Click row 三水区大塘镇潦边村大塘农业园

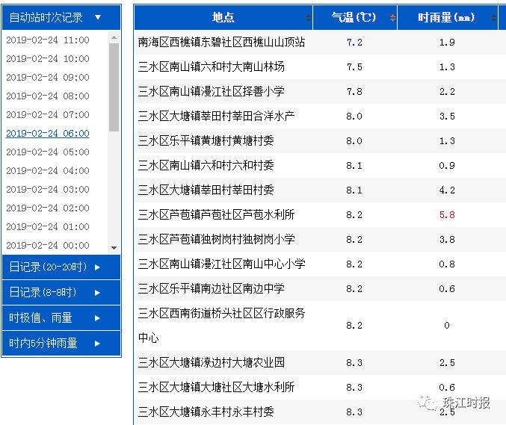[x=320, y=363]
